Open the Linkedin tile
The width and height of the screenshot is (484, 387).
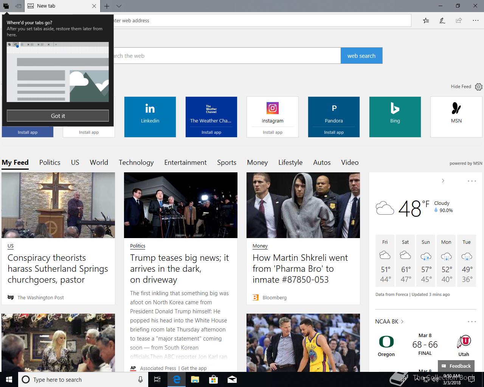pos(150,117)
